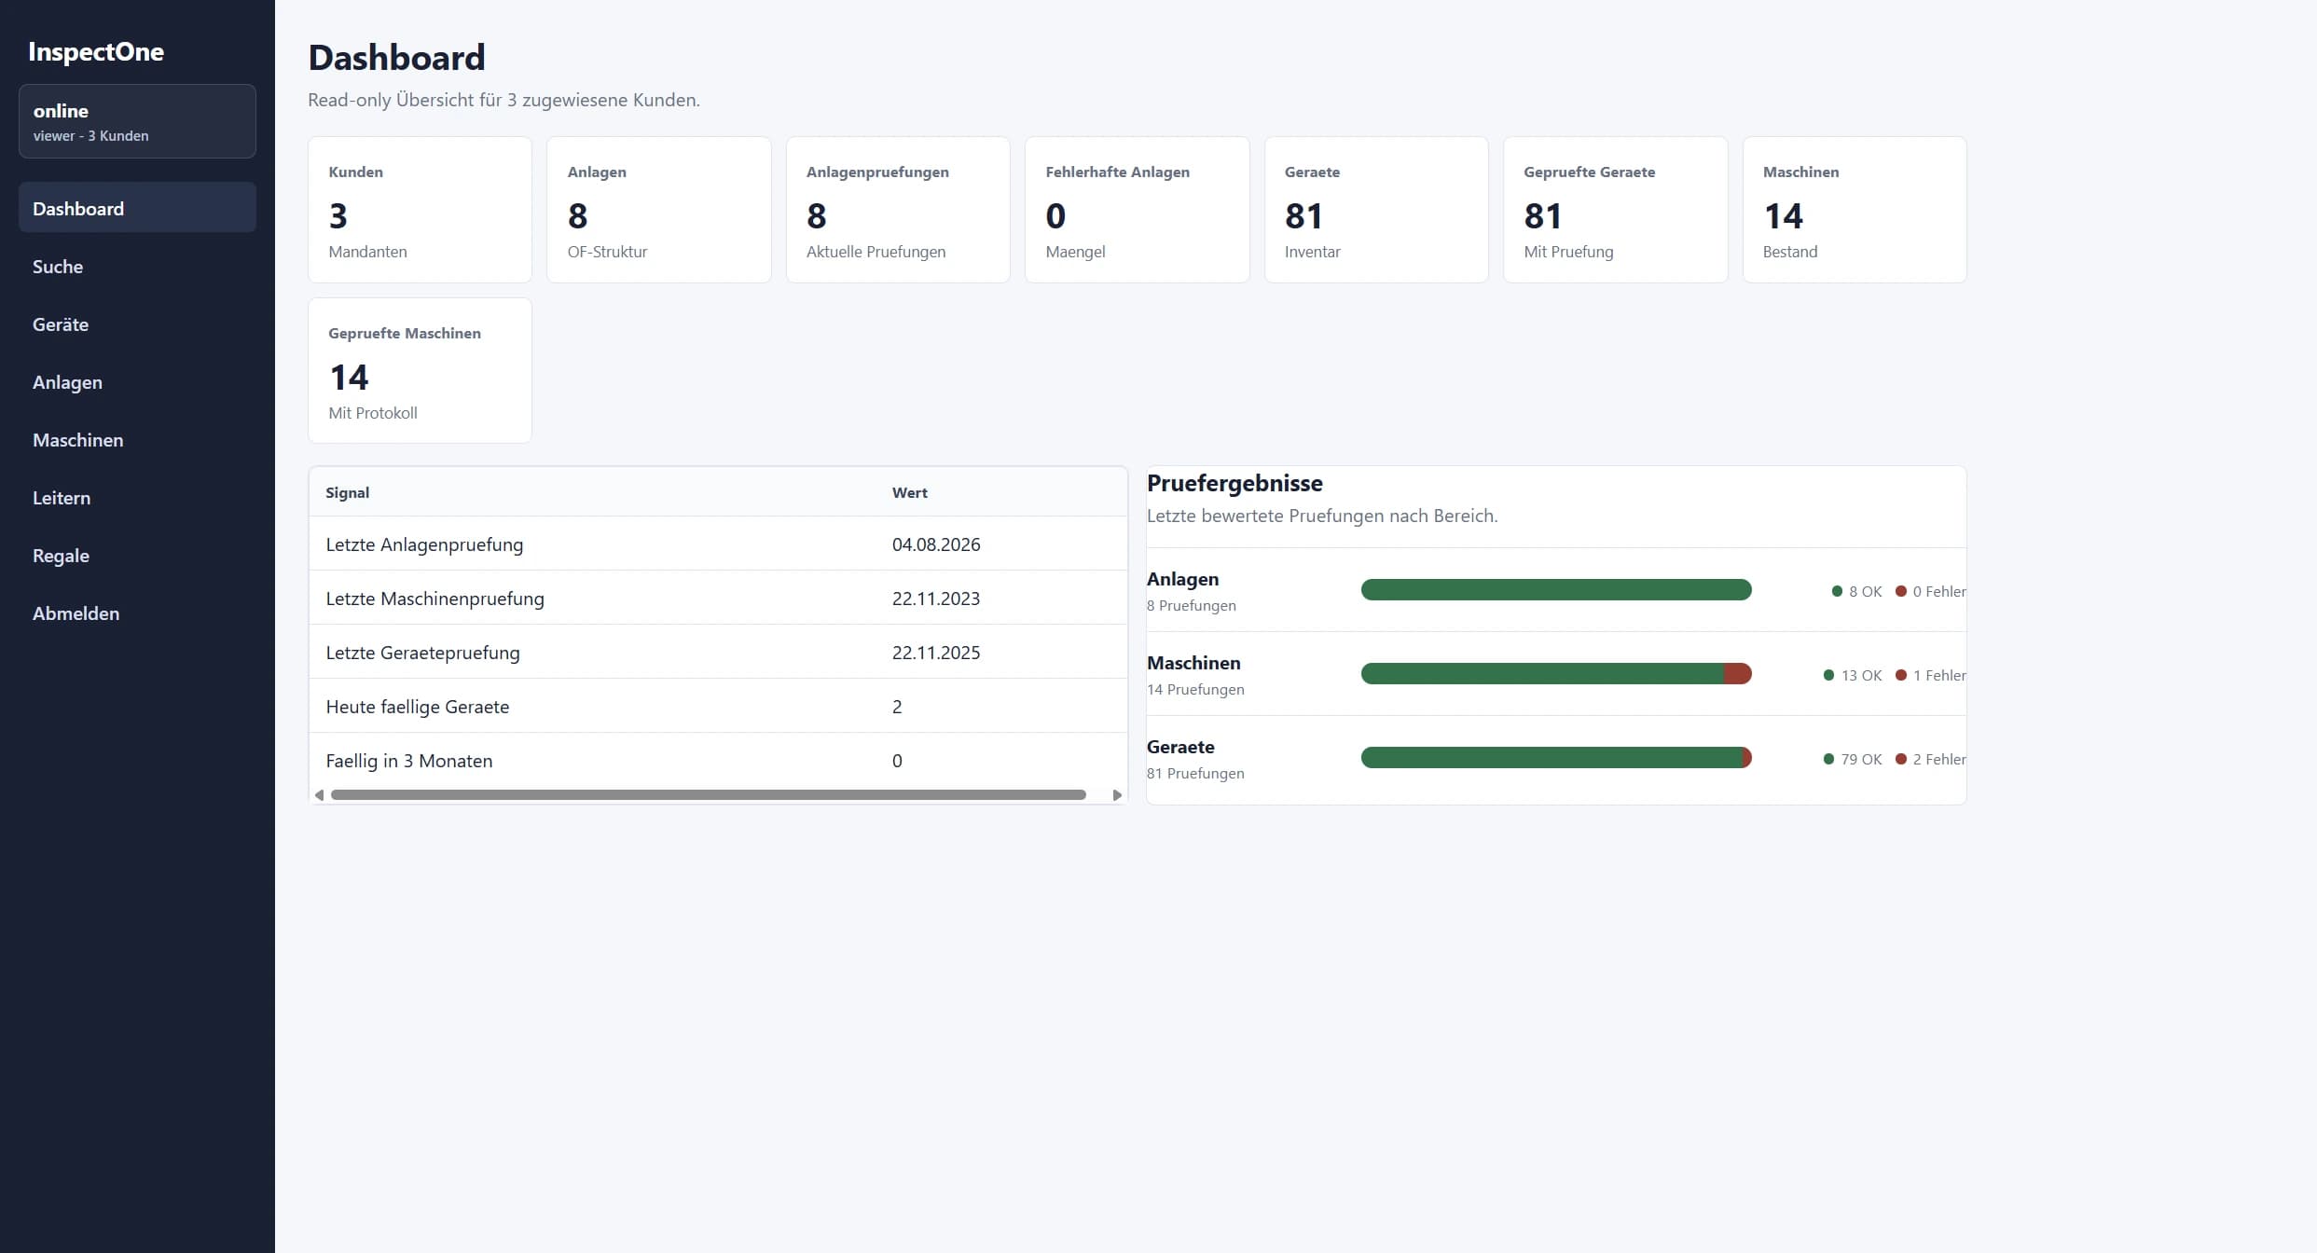Click the date 22.11.2023
Image resolution: width=2317 pixels, height=1253 pixels.
click(936, 599)
